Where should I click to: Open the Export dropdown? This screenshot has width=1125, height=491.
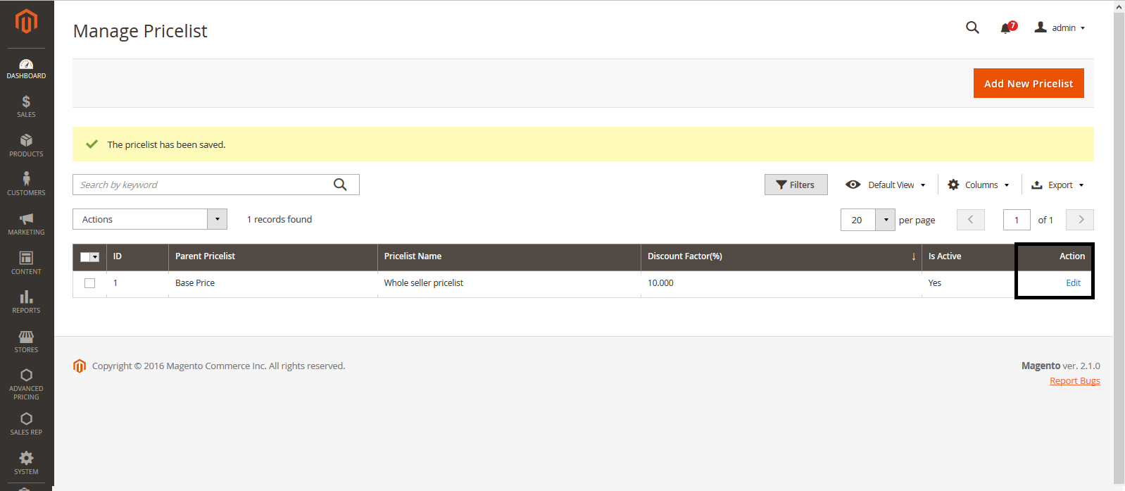pyautogui.click(x=1057, y=185)
